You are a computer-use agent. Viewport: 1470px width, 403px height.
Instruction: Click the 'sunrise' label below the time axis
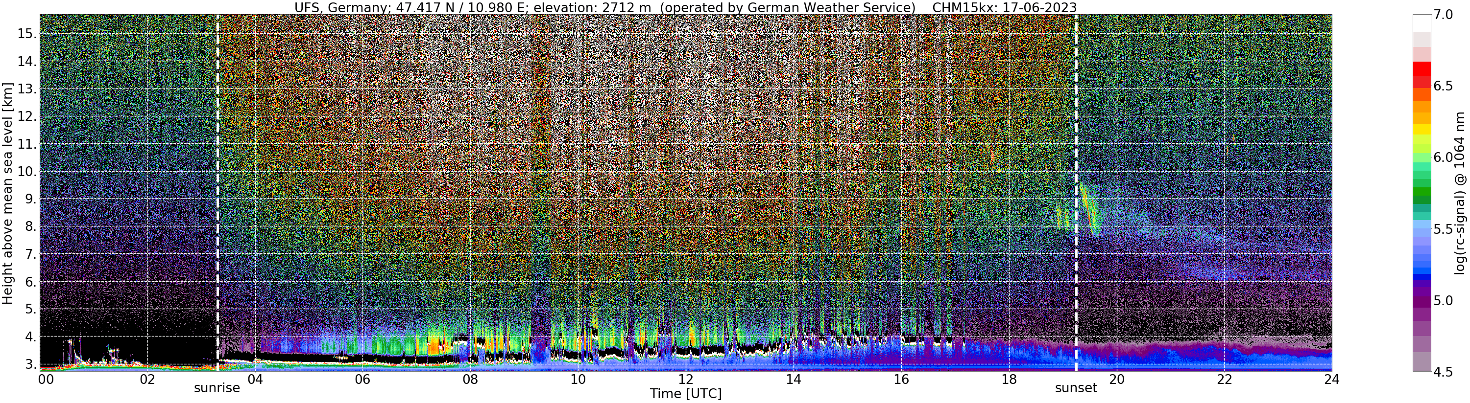[x=217, y=388]
